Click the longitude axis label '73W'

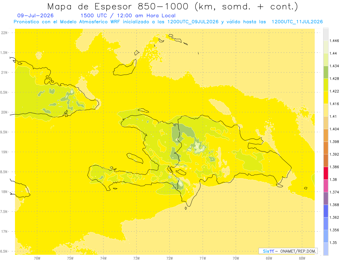pyautogui.click(x=136, y=258)
